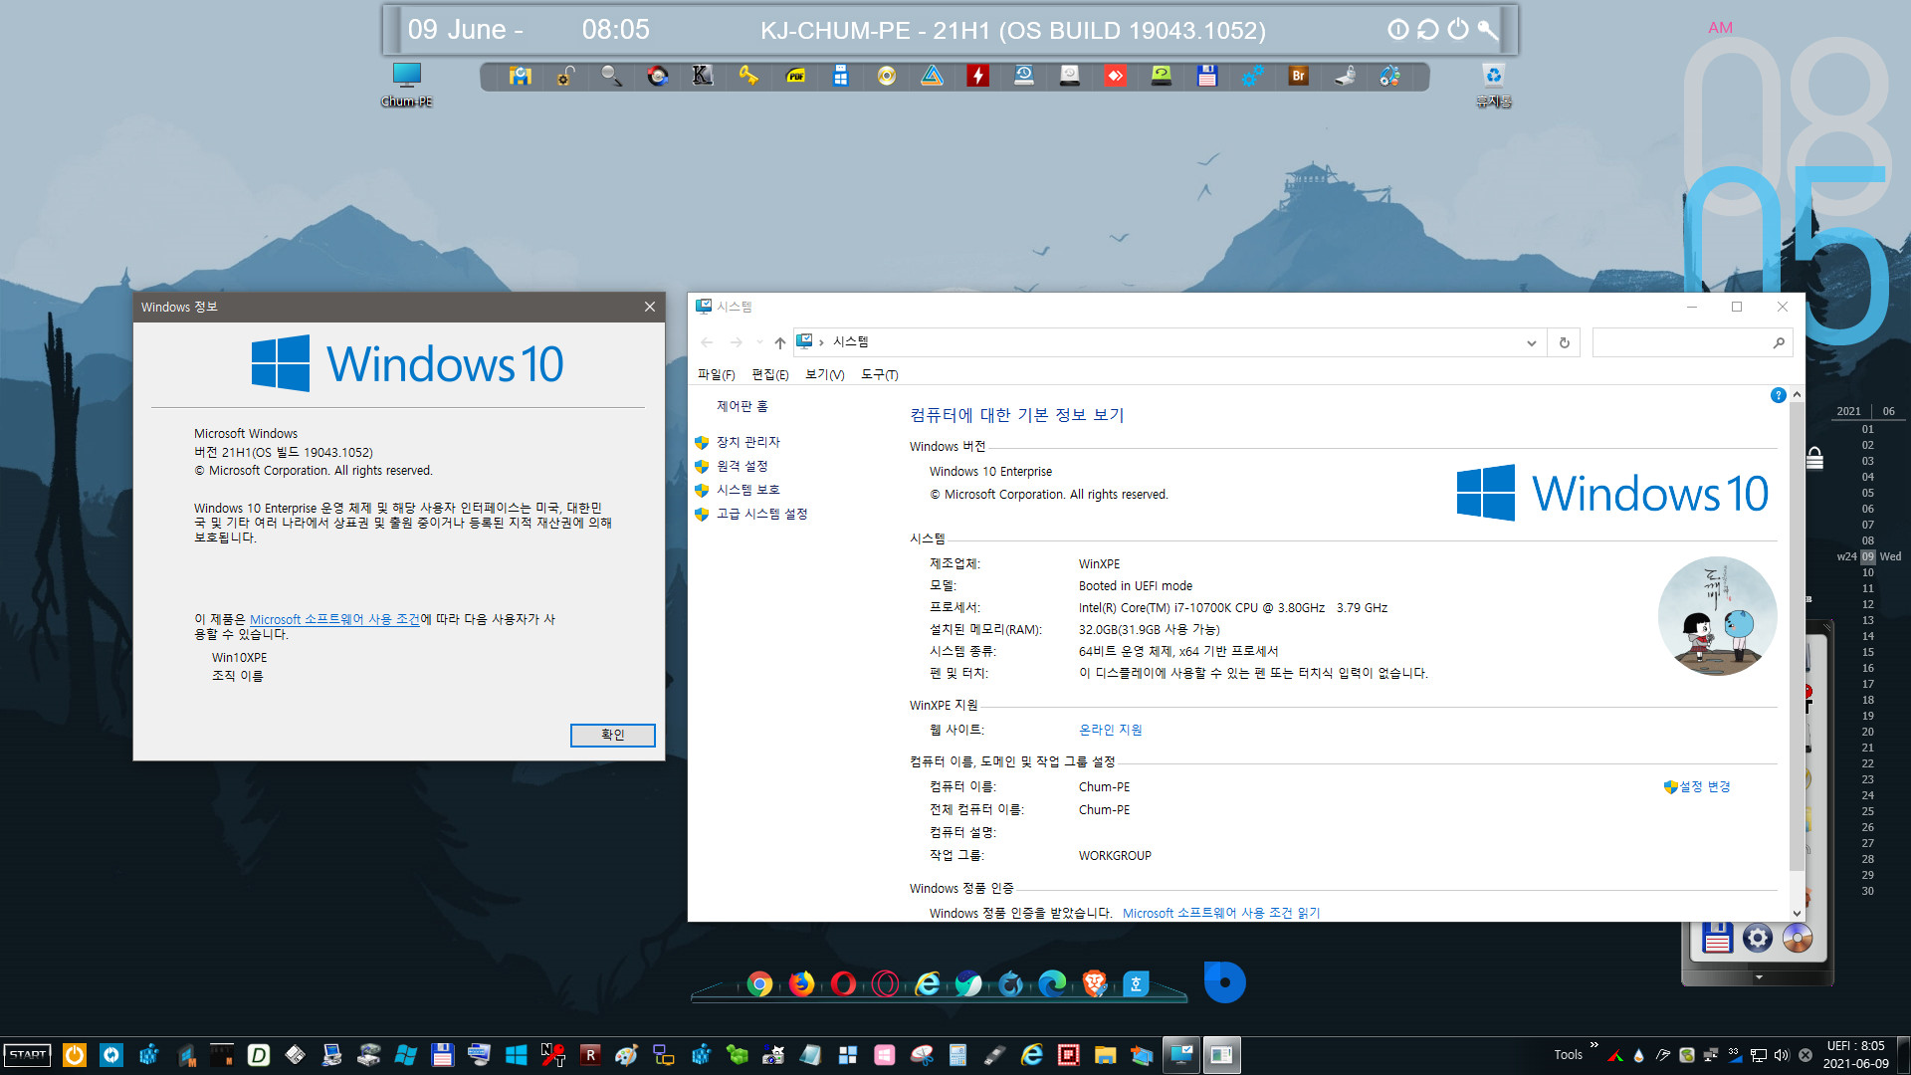Open the 도구(T) menu
Screen dimensions: 1911x1075
(879, 374)
